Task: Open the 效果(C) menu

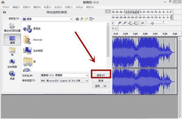Action: [x=69, y=7]
